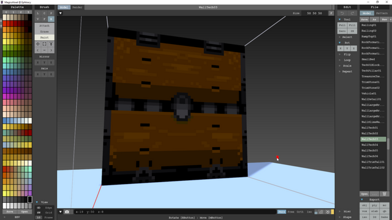Redo the last undone edit
Screen dimensions: 392x220
point(352,13)
